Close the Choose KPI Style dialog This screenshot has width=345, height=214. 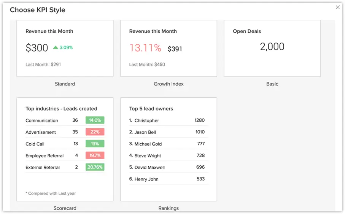pyautogui.click(x=338, y=7)
